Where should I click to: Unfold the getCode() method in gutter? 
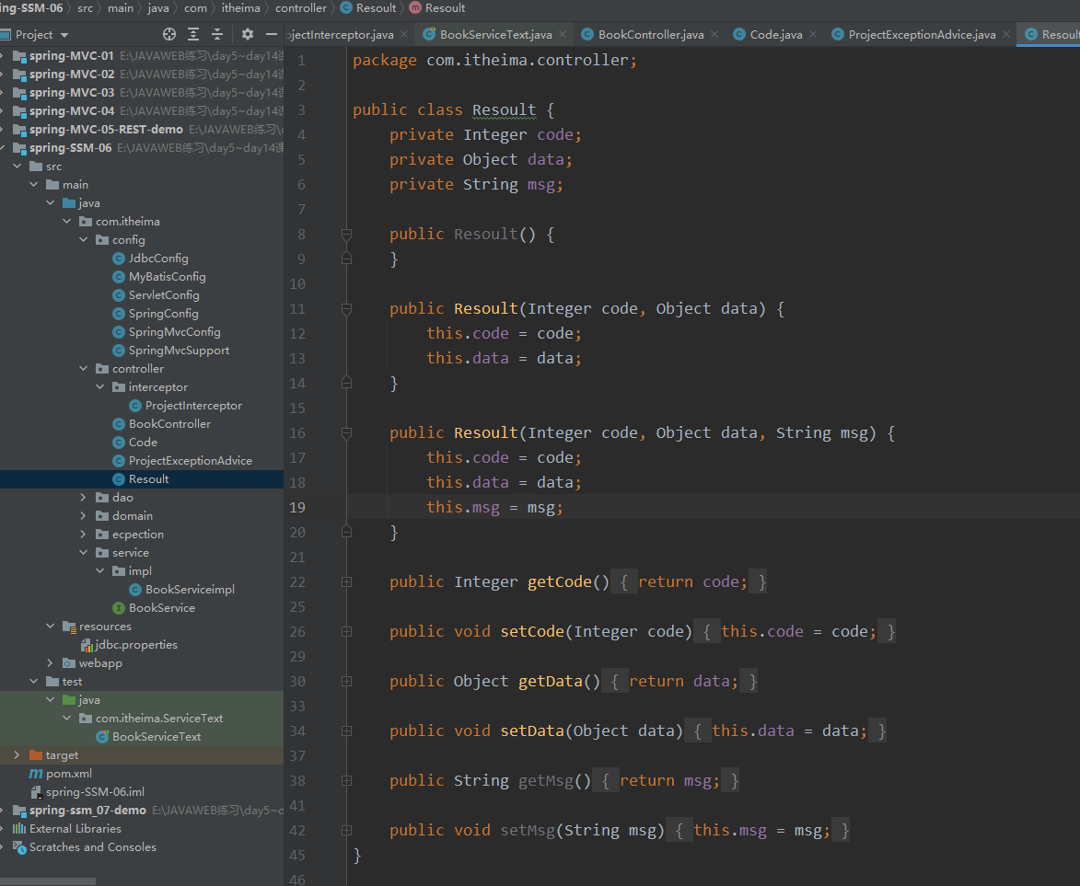pyautogui.click(x=346, y=581)
